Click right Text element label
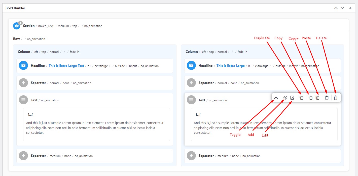 pyautogui.click(x=202, y=100)
